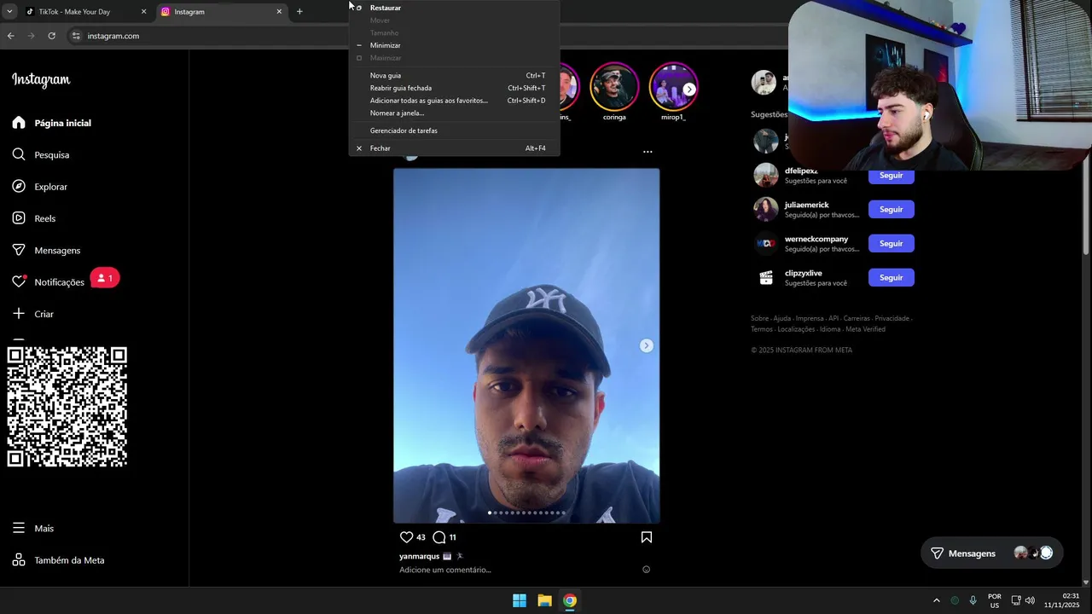This screenshot has height=614, width=1092.
Task: Open the post comments via the bubble icon
Action: pyautogui.click(x=439, y=537)
